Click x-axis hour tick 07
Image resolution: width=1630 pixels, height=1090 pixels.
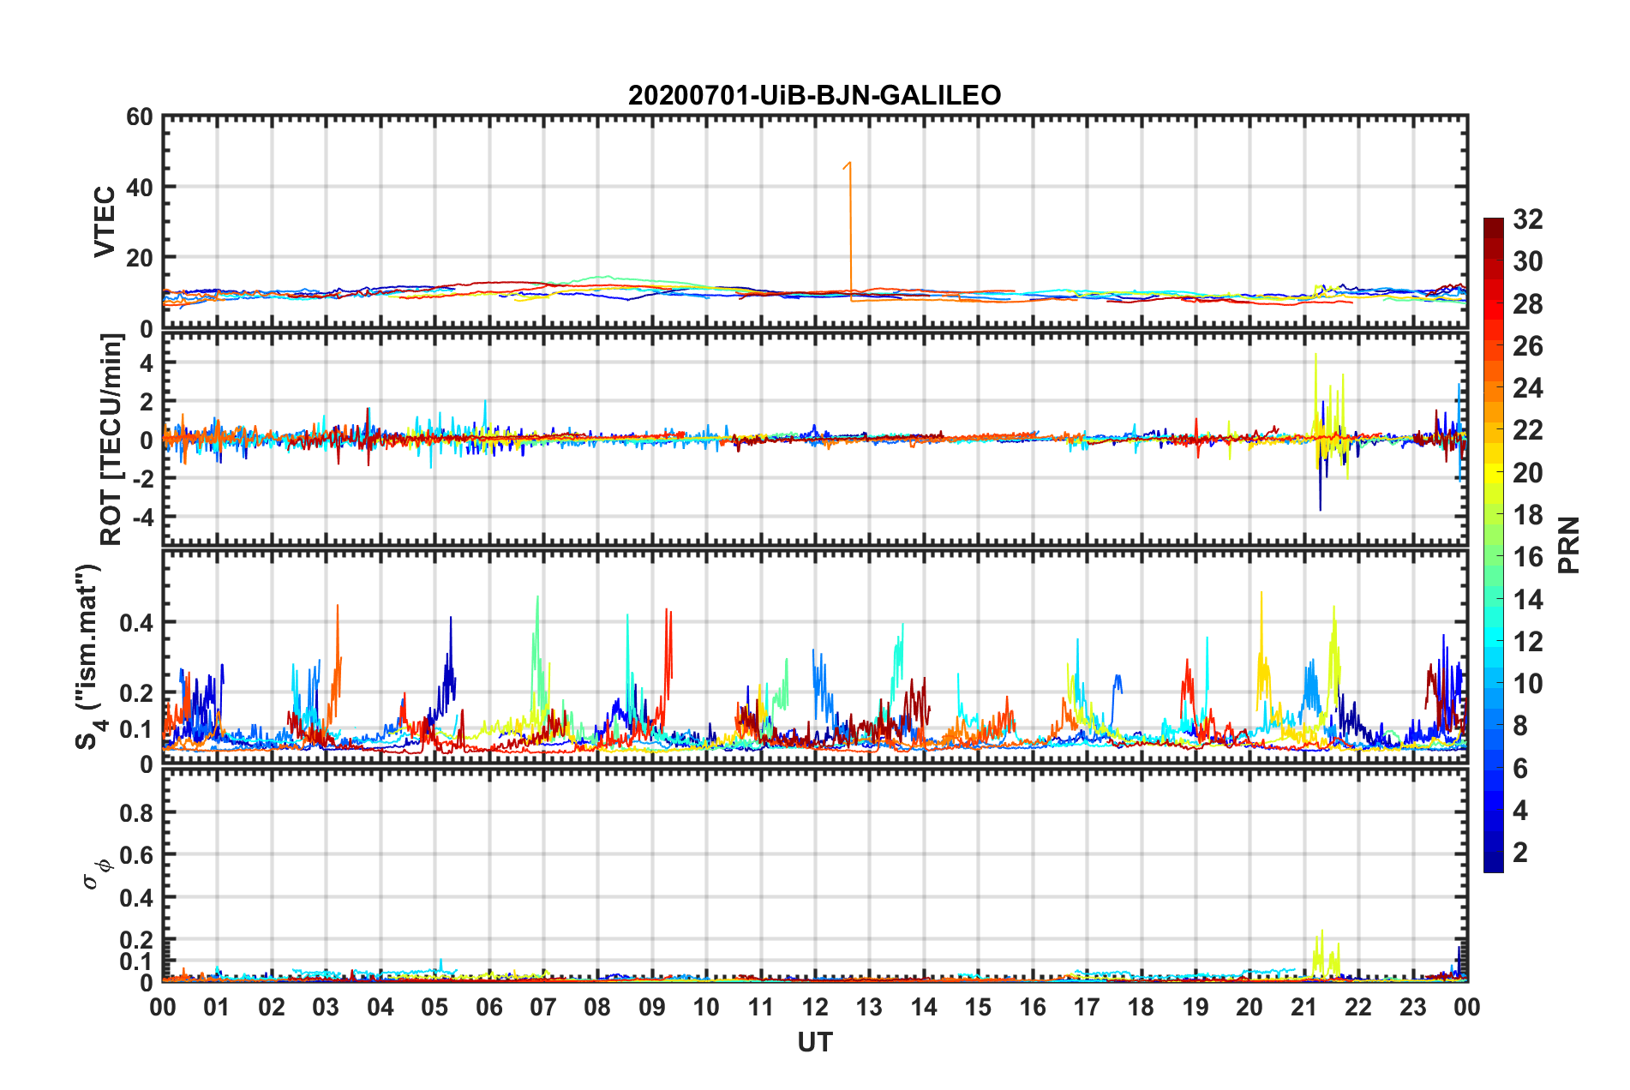coord(543,1008)
